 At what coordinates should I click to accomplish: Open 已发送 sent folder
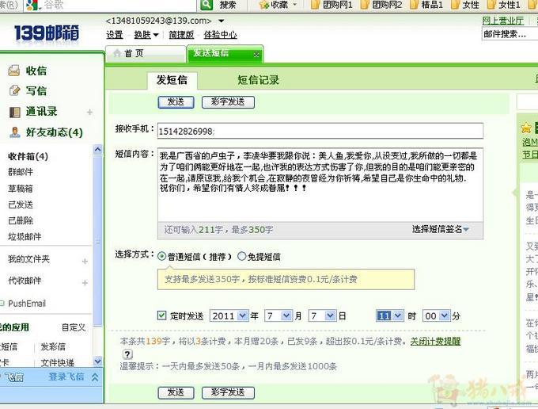21,204
